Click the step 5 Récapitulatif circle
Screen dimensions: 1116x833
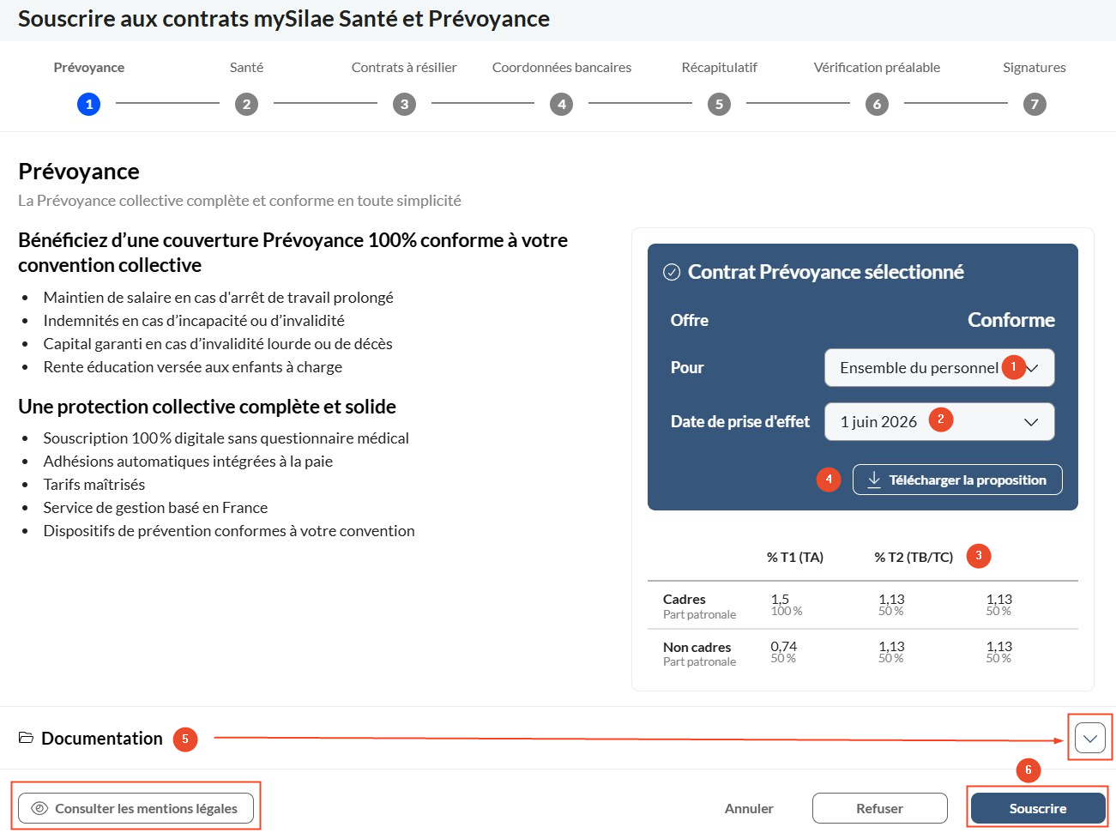(x=719, y=105)
